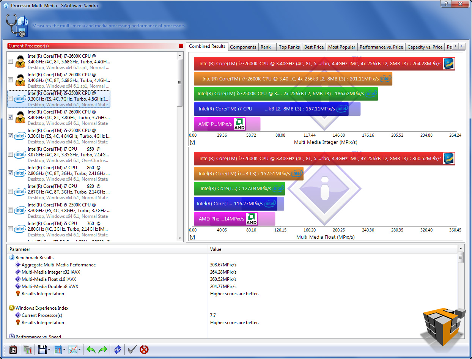Select the green 127.04MPix/s bar in Float chart
This screenshot has height=359, width=472.
(239, 189)
